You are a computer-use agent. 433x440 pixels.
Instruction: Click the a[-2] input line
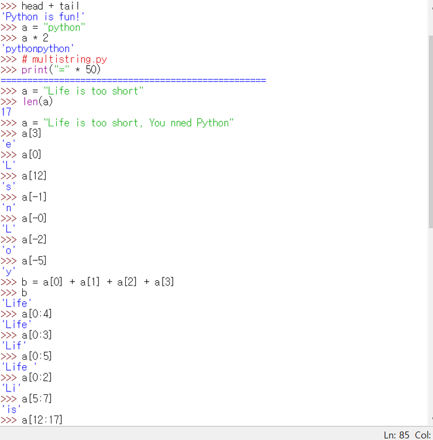[34, 240]
